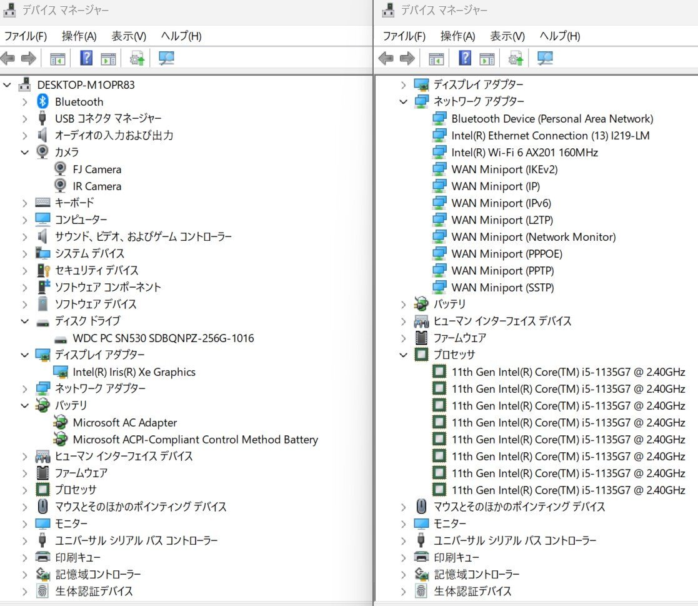Expand the Bluetooth category in left window

point(24,102)
